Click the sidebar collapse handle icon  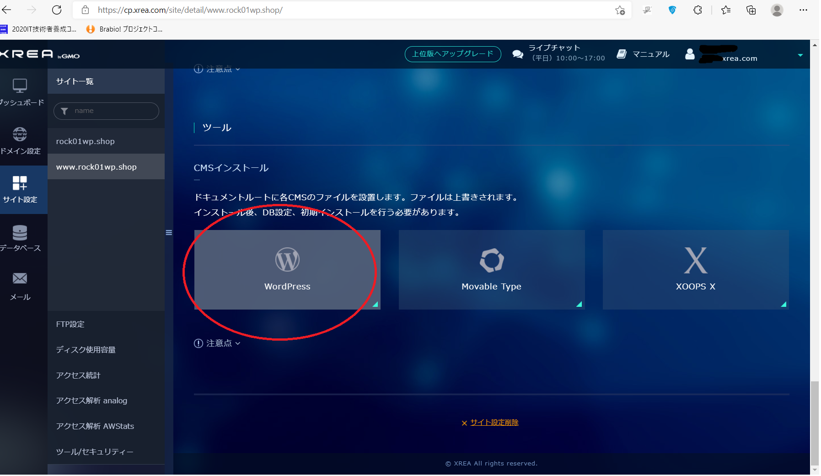point(169,233)
